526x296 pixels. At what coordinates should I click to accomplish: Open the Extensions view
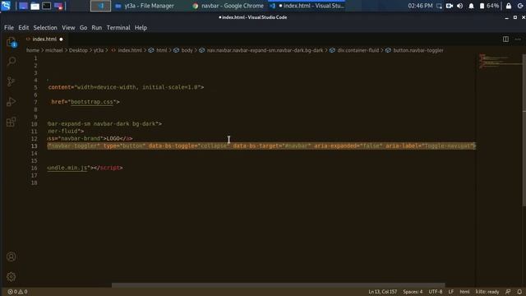pyautogui.click(x=11, y=122)
